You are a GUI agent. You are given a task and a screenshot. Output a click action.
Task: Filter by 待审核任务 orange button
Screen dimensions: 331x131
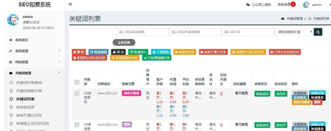[x=185, y=52]
